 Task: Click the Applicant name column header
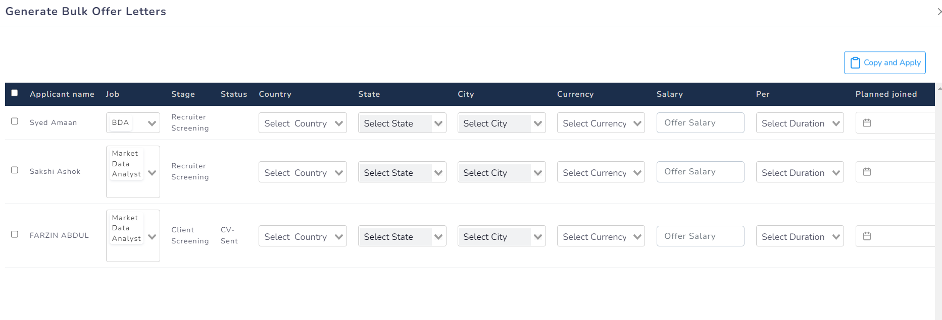tap(62, 94)
